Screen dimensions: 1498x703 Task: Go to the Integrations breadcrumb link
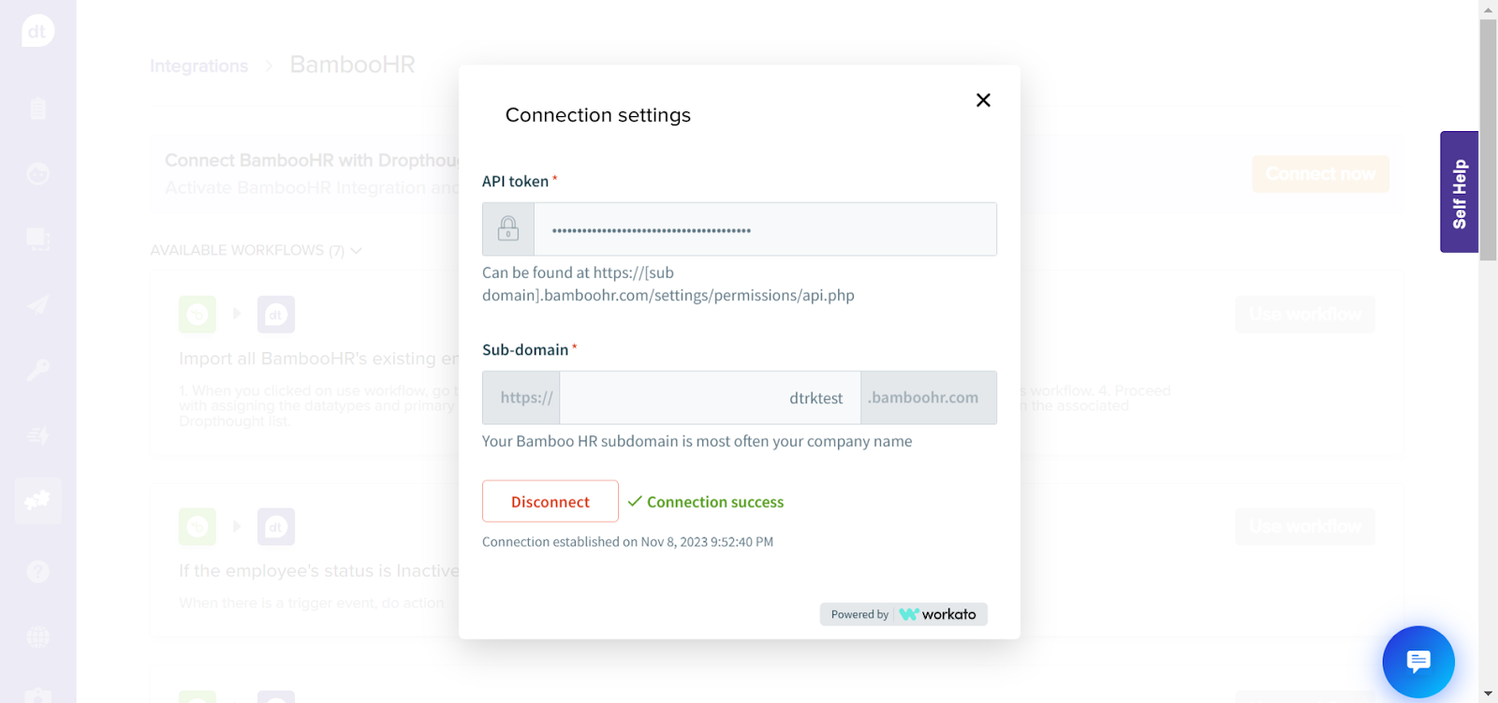tap(199, 66)
